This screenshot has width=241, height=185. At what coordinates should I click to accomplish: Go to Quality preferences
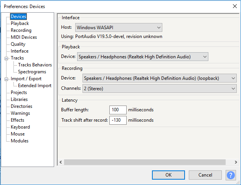point(18,44)
